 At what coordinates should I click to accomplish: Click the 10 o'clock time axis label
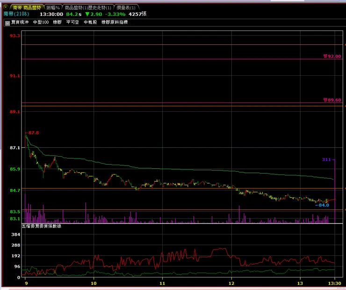[x=94, y=283]
